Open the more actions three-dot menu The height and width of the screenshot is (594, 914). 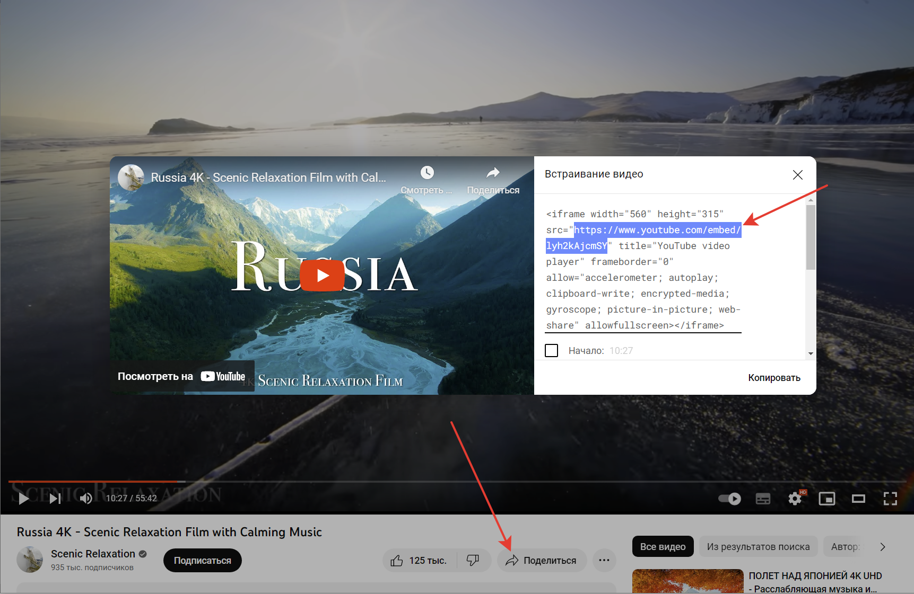pyautogui.click(x=604, y=560)
